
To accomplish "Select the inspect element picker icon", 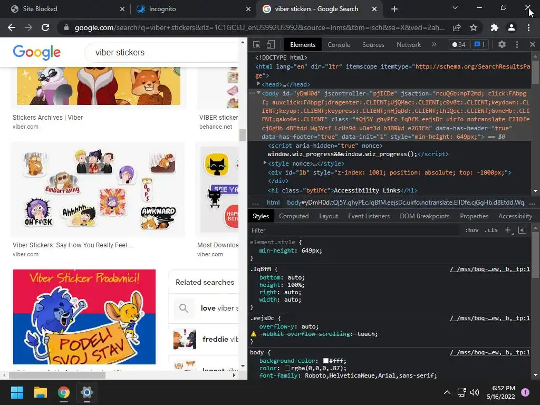I will [x=256, y=44].
